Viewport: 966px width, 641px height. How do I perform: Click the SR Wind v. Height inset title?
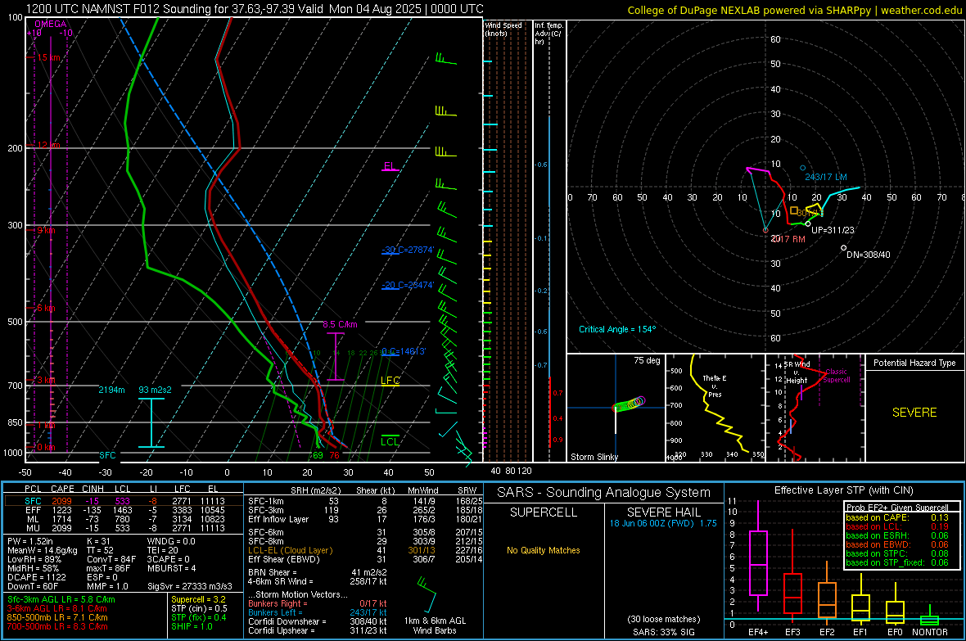[x=797, y=372]
